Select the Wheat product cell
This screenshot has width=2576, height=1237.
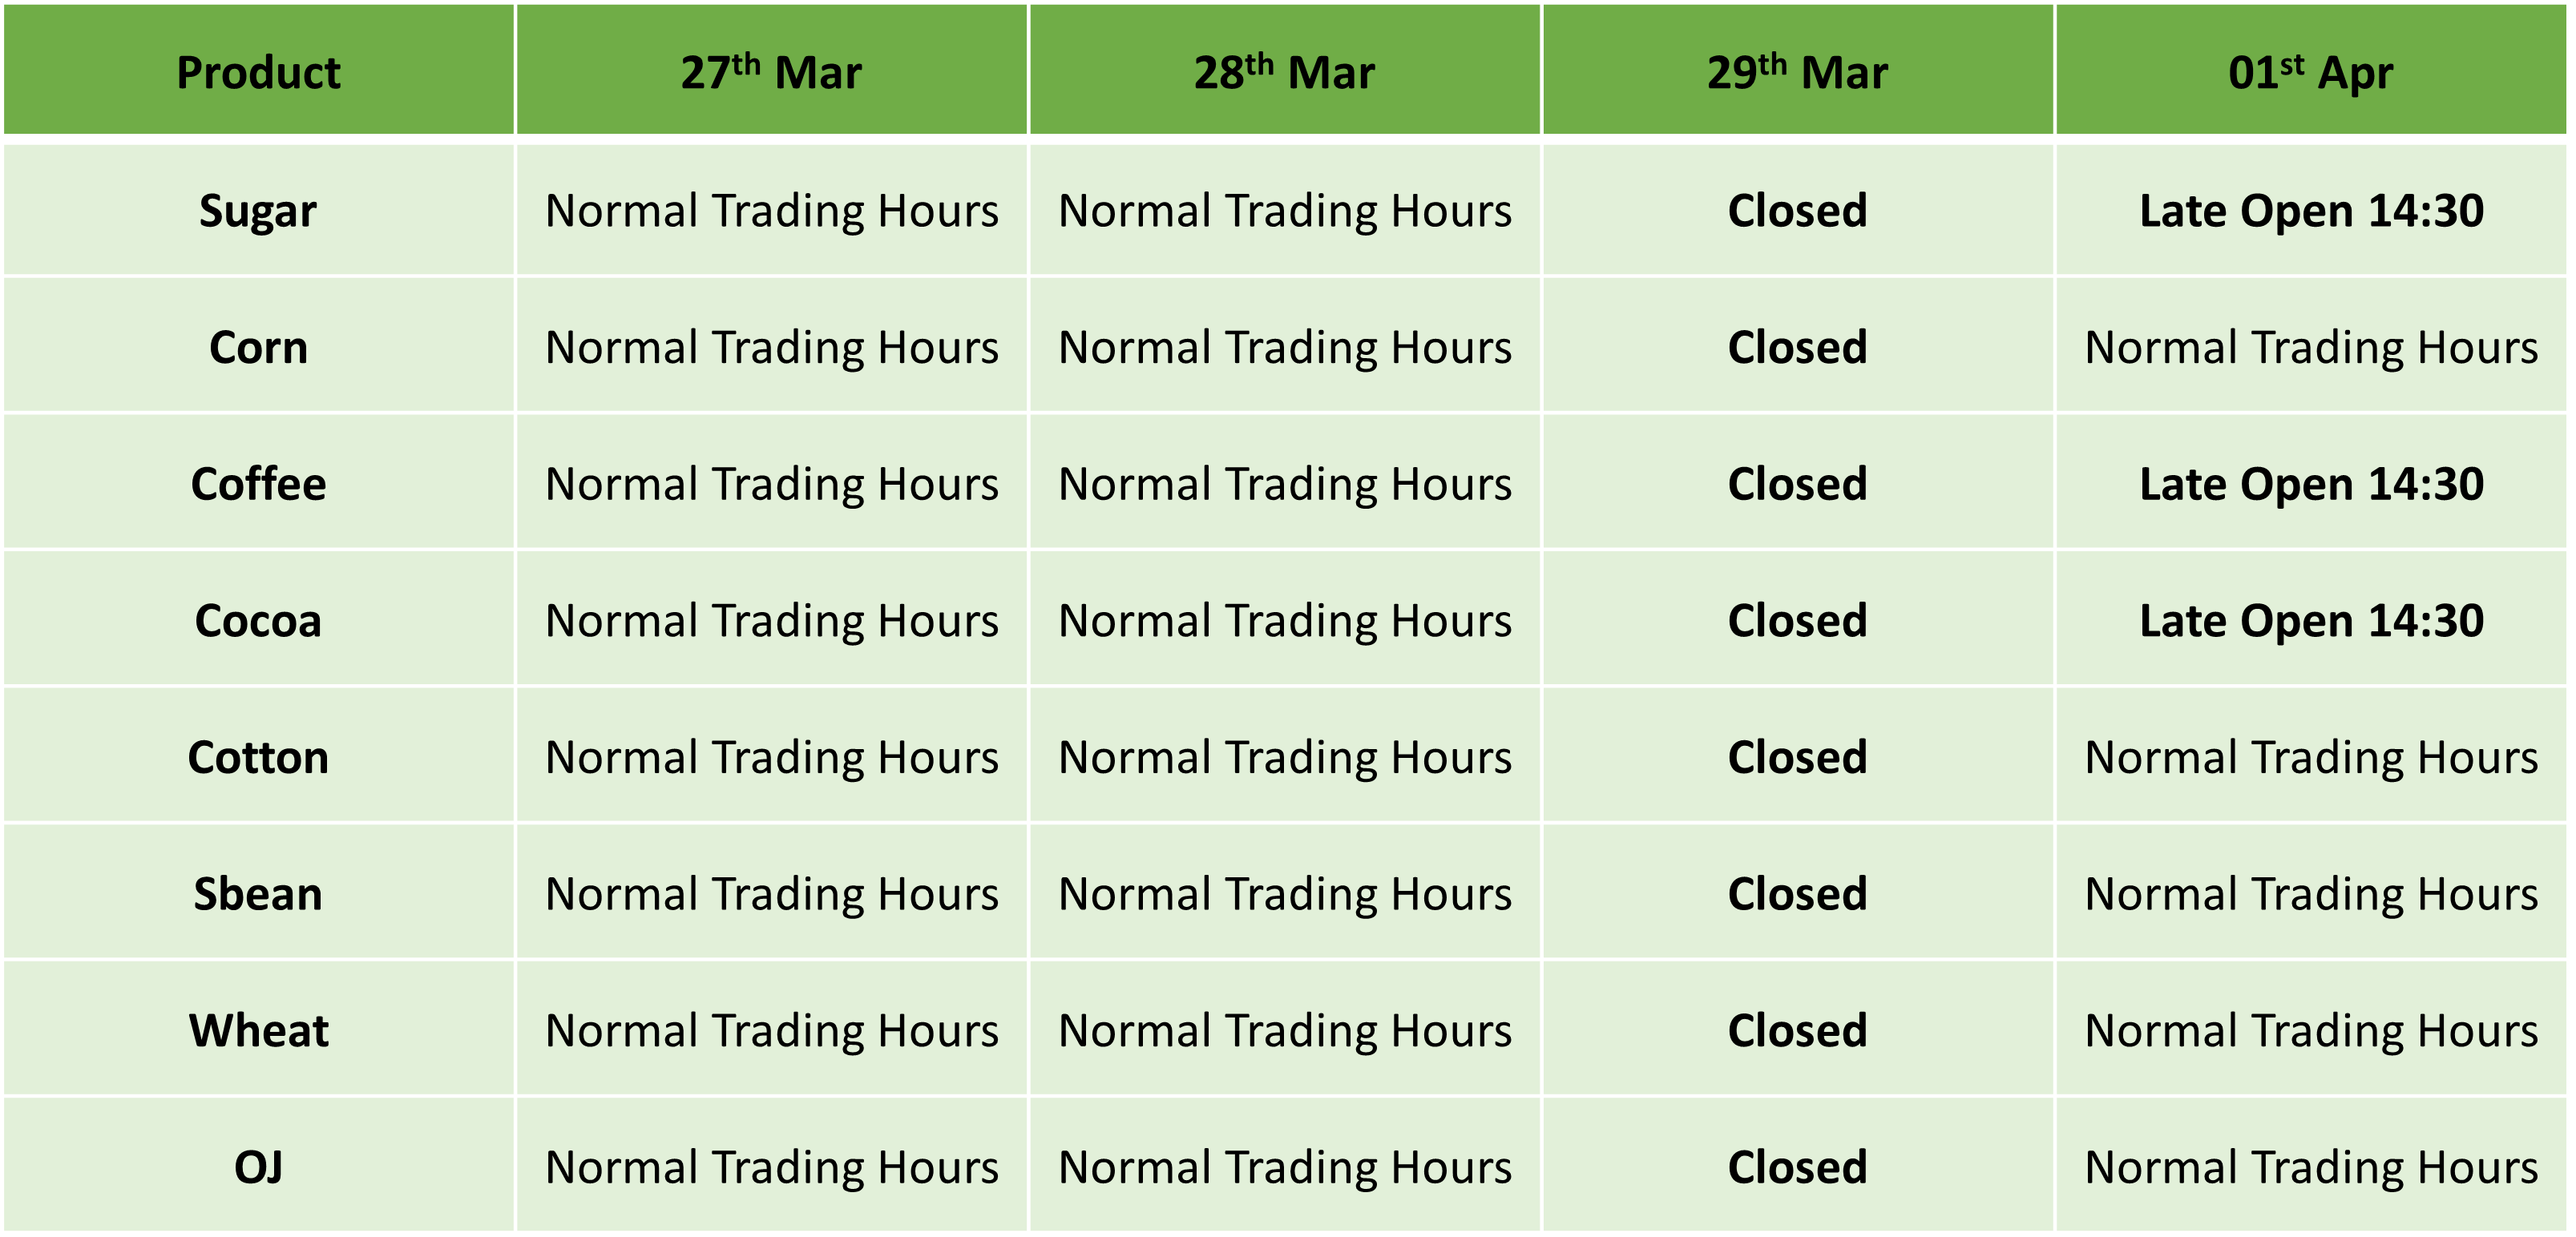click(258, 1029)
